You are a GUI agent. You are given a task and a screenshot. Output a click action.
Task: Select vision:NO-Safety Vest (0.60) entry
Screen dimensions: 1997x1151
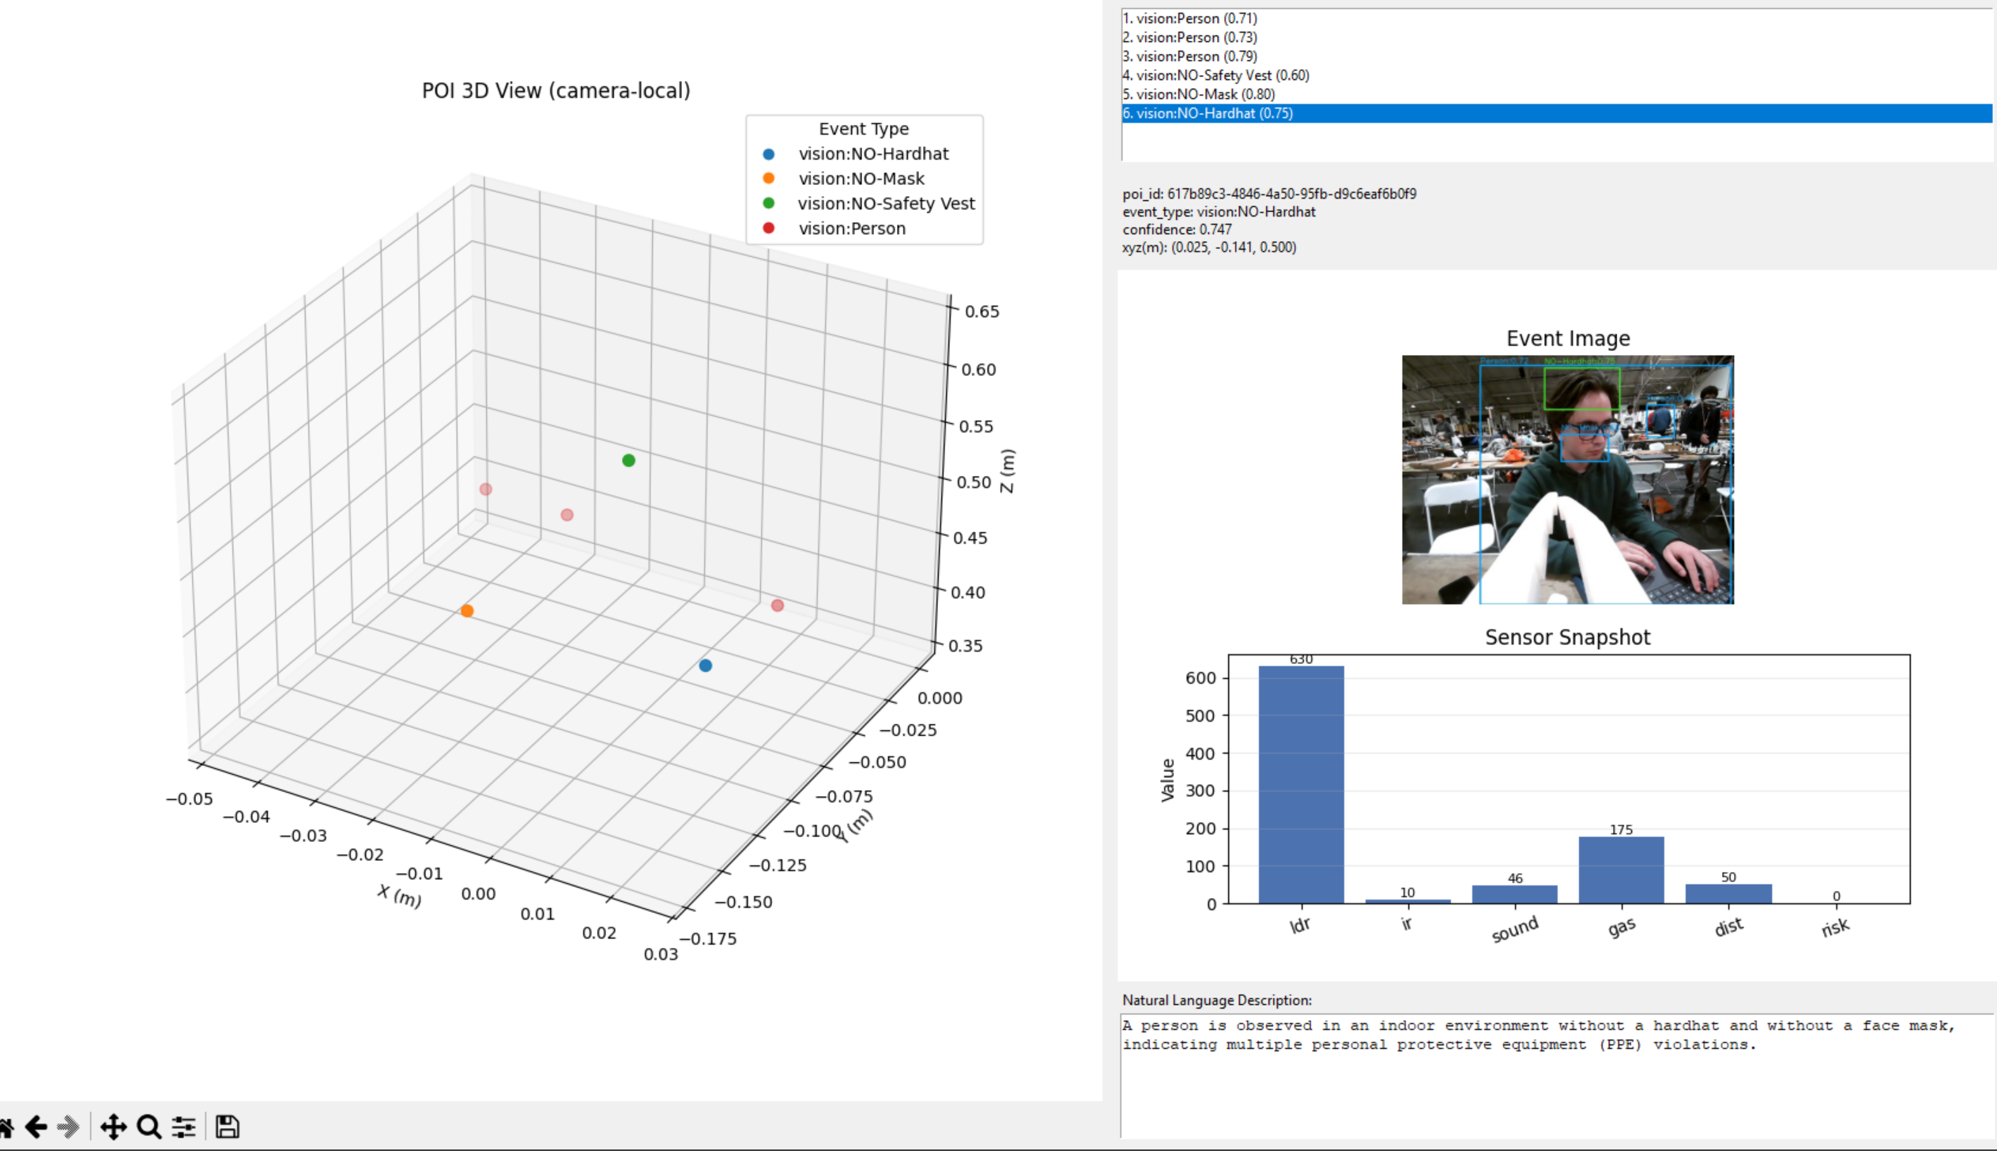coord(1216,75)
